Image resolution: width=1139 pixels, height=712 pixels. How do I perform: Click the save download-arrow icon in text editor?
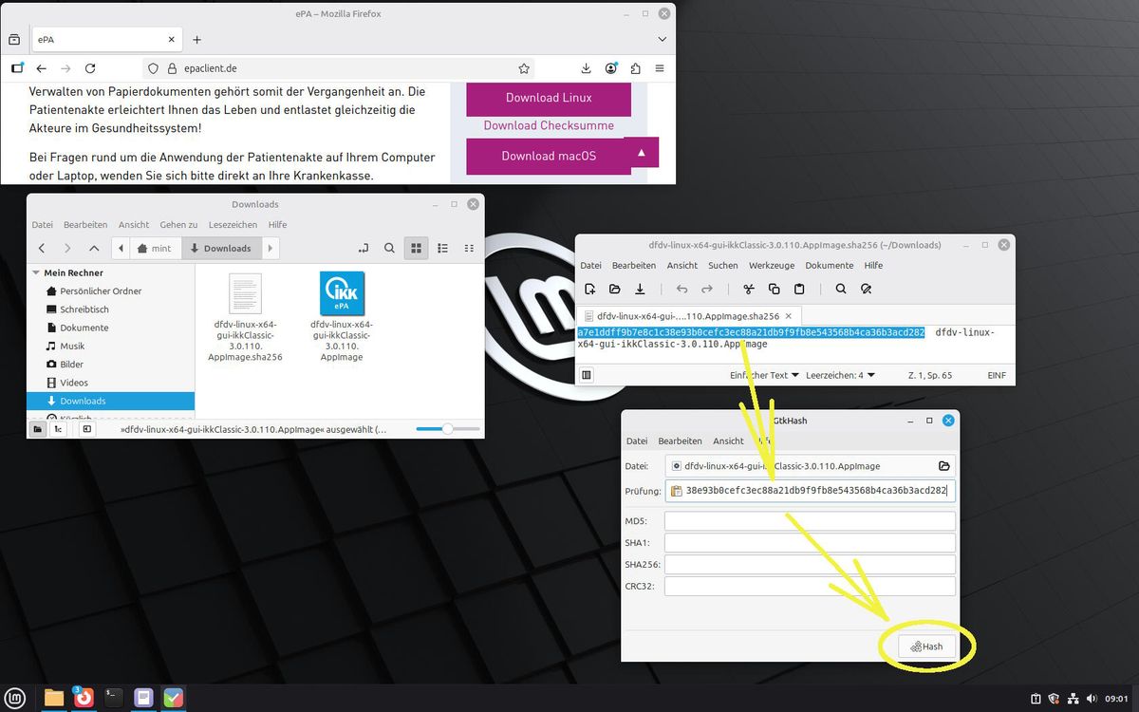tap(640, 289)
